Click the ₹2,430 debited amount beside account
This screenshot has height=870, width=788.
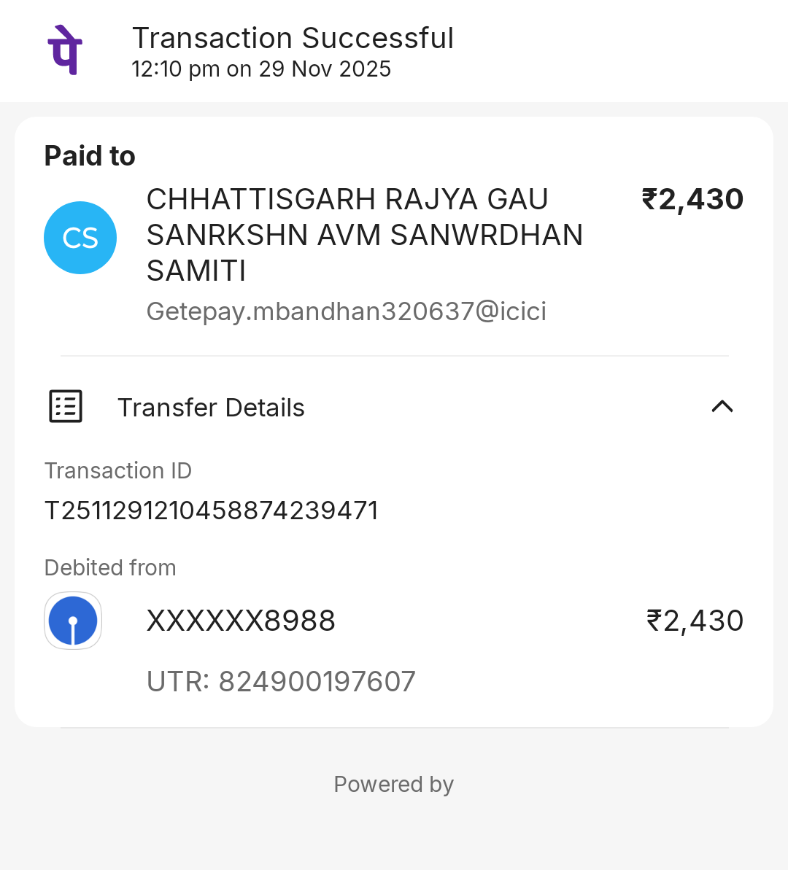[695, 621]
